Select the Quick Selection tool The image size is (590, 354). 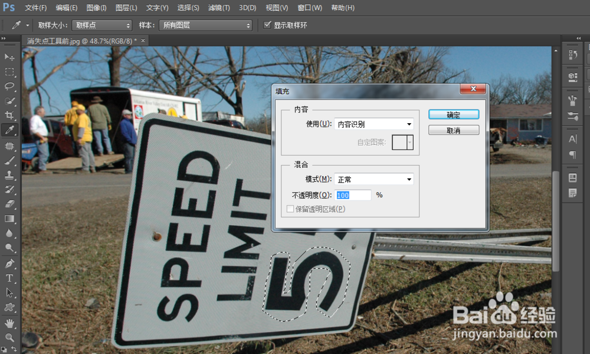pyautogui.click(x=9, y=101)
